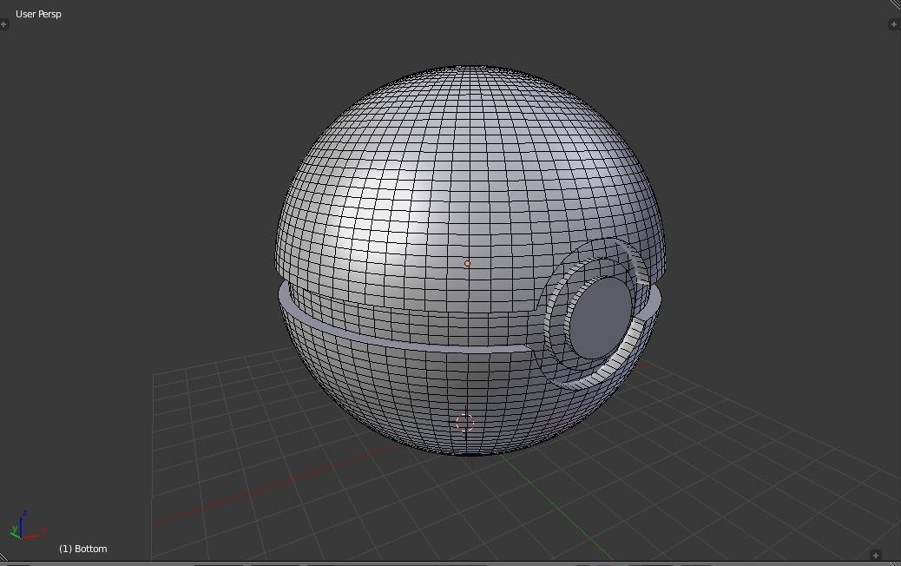Select the orange object origin dot

(x=467, y=263)
